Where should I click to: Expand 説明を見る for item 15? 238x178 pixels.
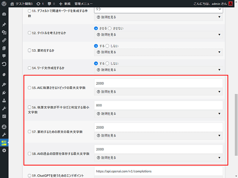(159, 92)
